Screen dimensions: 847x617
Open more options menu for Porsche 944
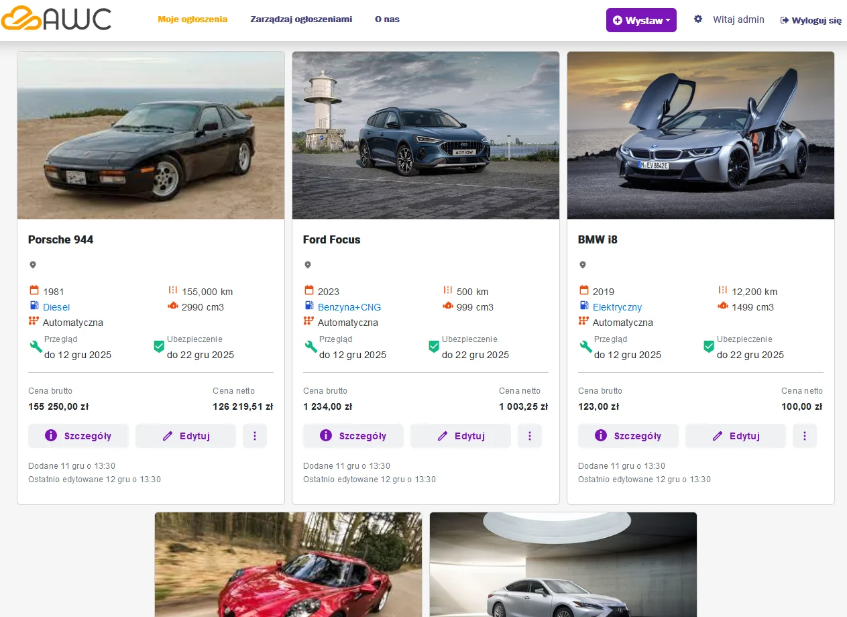255,436
